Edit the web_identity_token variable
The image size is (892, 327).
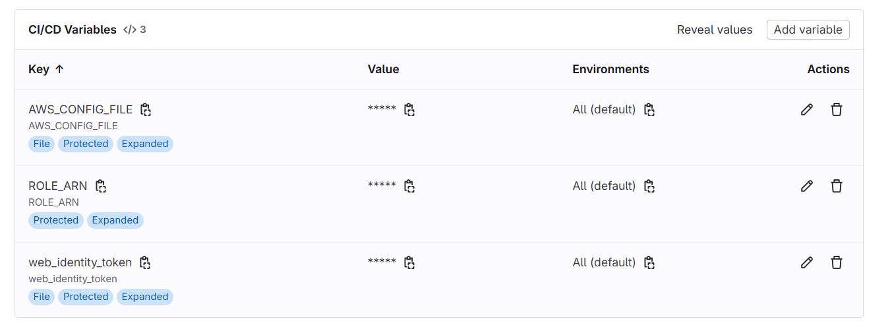click(806, 262)
